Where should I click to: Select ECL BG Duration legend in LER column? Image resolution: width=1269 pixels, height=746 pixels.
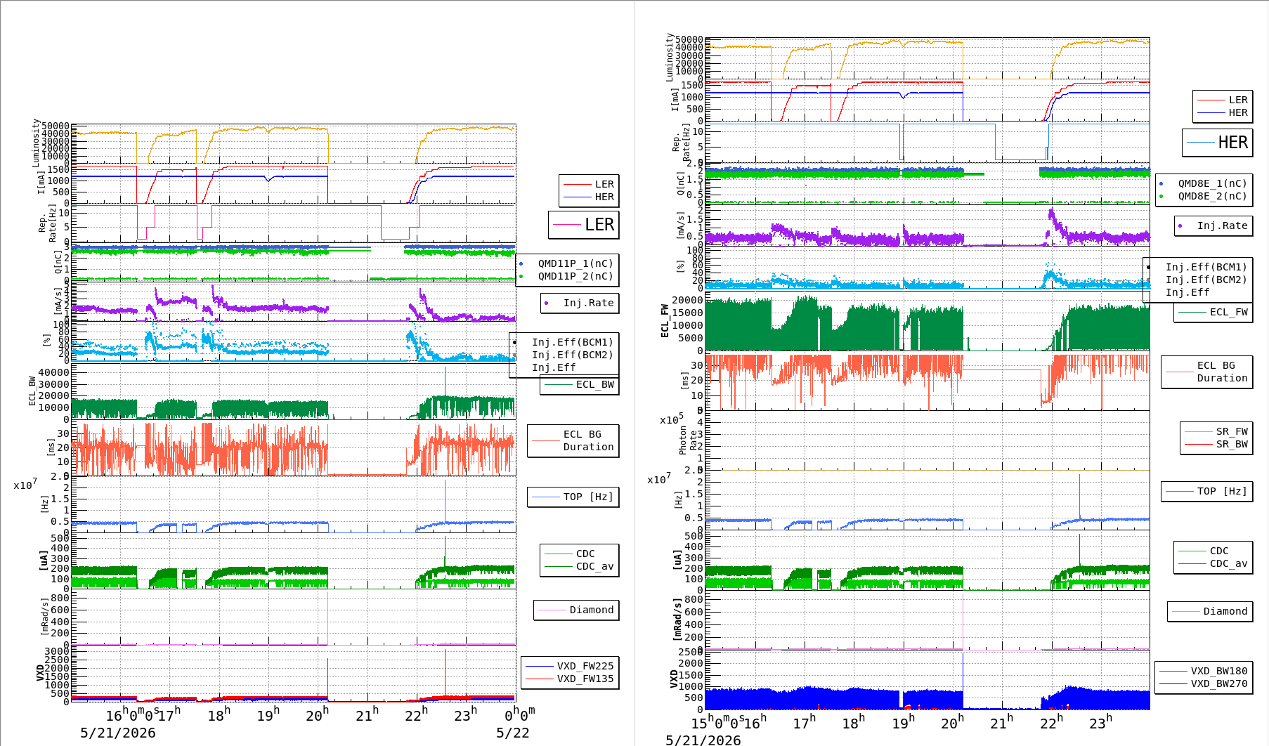coord(573,440)
